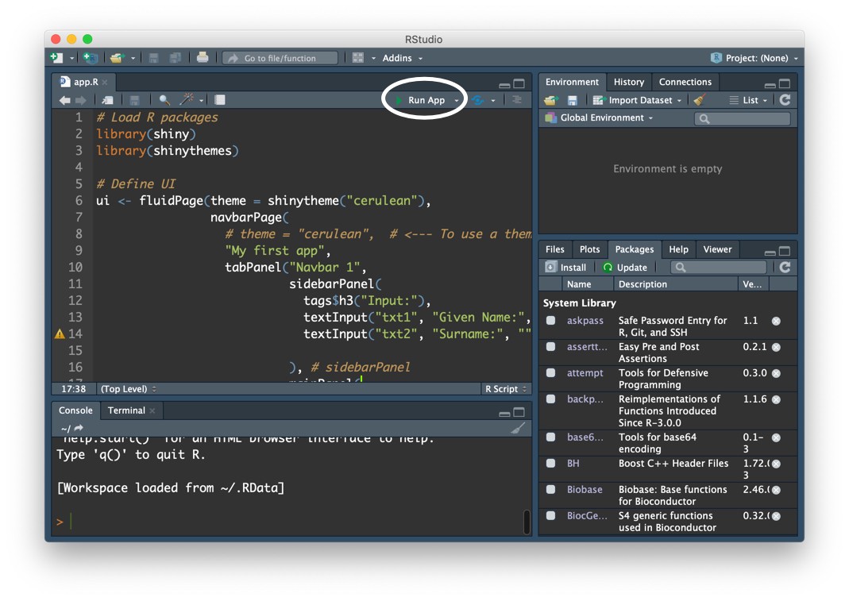The image size is (849, 601).
Task: Create a new file with the plus icon
Action: [56, 57]
